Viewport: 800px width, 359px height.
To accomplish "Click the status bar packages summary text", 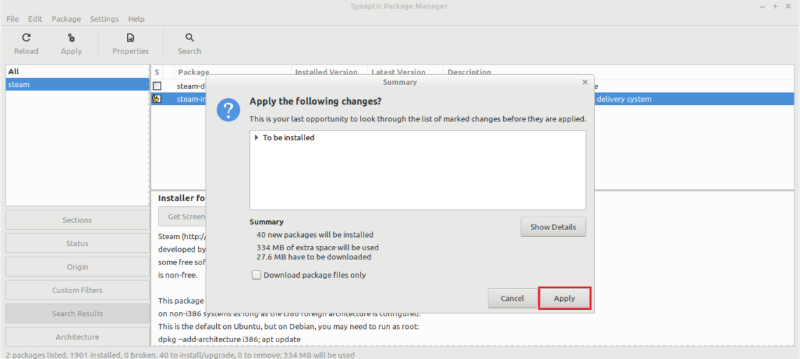I will [x=180, y=355].
